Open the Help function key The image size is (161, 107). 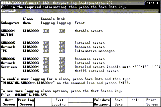coord(135,102)
